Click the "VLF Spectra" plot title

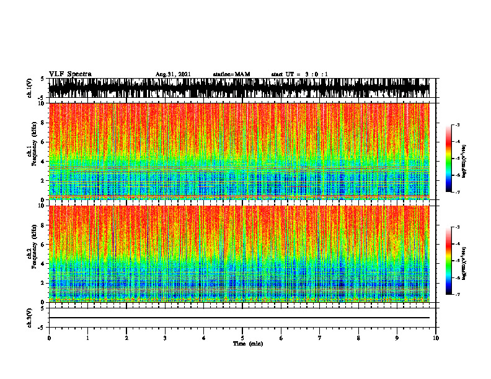point(70,74)
